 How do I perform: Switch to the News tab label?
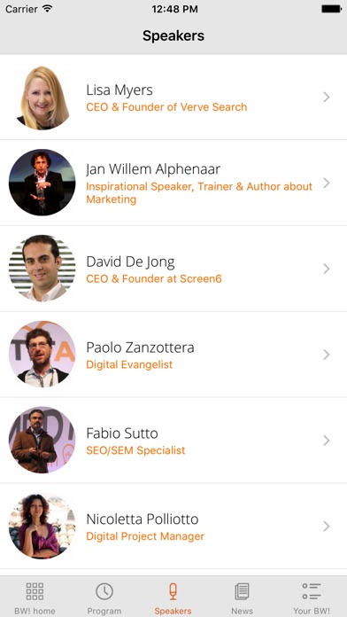[242, 611]
